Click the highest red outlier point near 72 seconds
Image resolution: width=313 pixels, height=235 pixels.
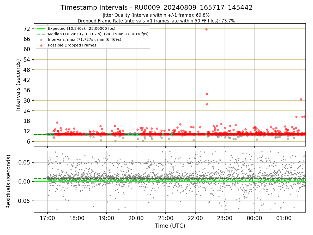(206, 29)
